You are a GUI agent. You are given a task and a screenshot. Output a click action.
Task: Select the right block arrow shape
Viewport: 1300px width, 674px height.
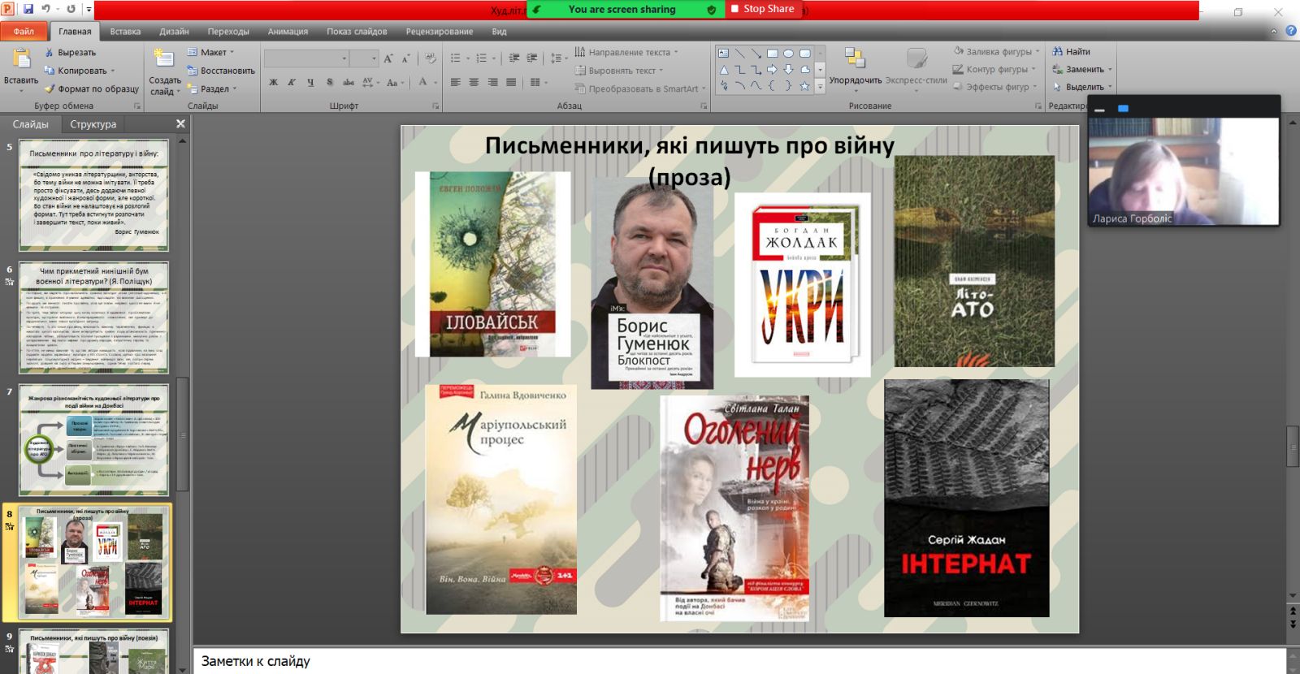772,70
